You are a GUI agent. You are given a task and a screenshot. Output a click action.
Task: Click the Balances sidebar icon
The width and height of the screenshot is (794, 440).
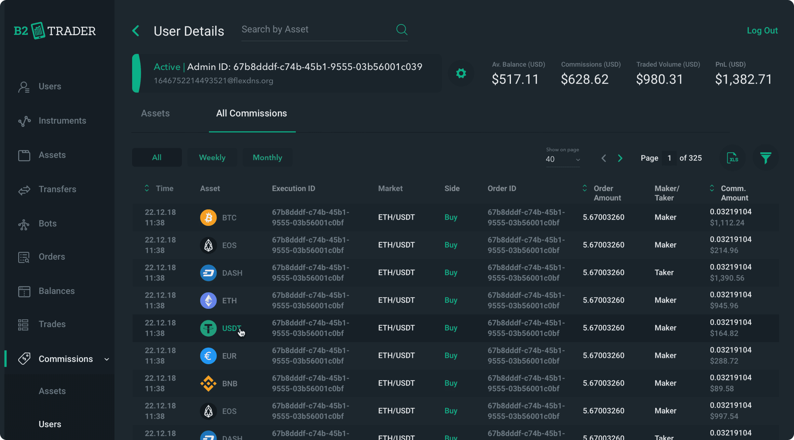[24, 291]
